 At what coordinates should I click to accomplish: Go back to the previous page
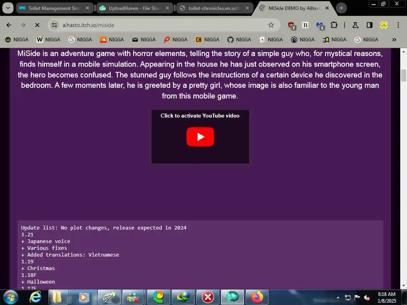pos(9,25)
